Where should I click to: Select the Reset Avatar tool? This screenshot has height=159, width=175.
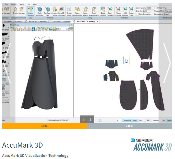pos(85,11)
